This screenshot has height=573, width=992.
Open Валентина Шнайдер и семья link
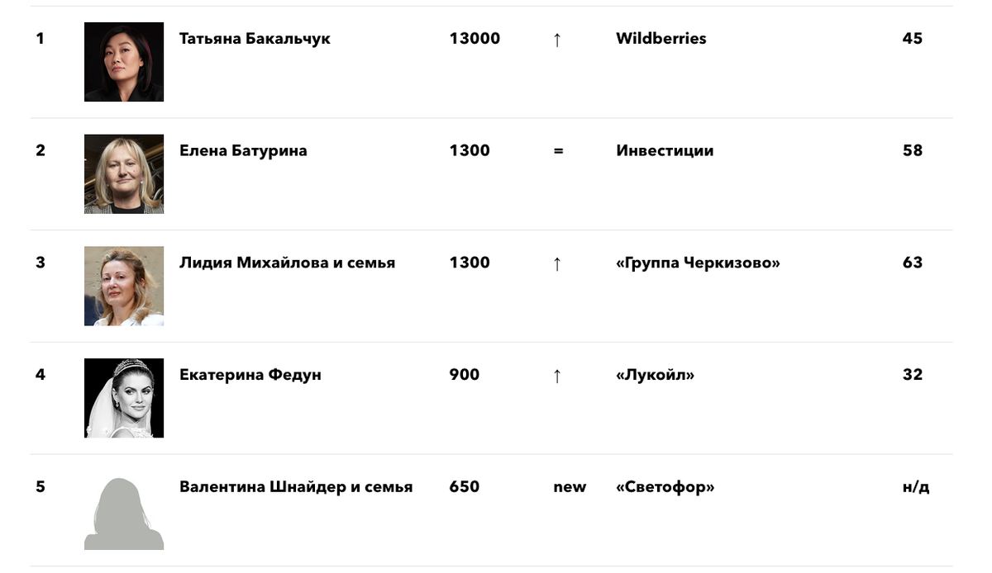[296, 487]
